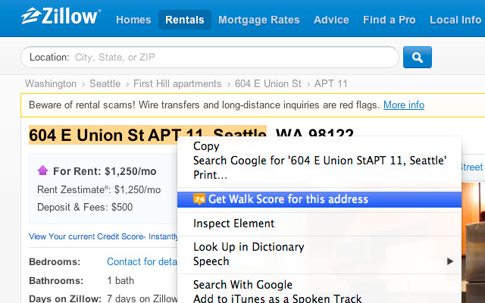Open the Local Info nav item

[455, 20]
